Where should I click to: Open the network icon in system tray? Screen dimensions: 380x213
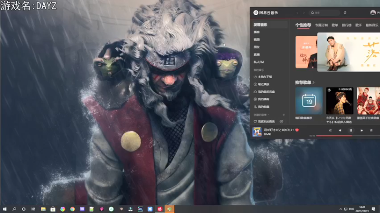[346, 209]
